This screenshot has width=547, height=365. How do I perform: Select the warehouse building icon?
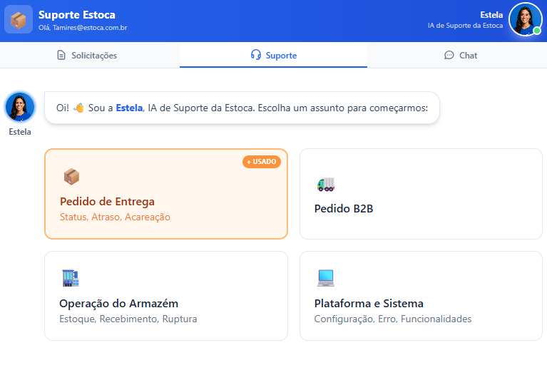70,278
